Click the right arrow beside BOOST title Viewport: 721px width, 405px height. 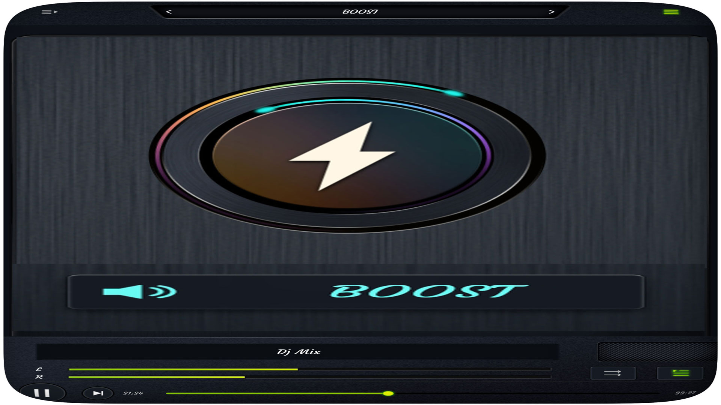pos(551,12)
